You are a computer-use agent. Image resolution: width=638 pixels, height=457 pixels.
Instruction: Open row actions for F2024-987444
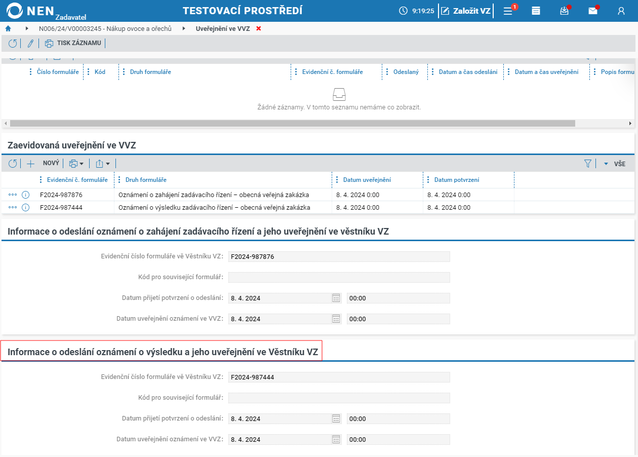coord(13,207)
